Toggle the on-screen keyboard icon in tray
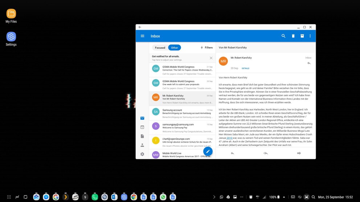Viewport: 360px width, 202px height. pos(293,197)
